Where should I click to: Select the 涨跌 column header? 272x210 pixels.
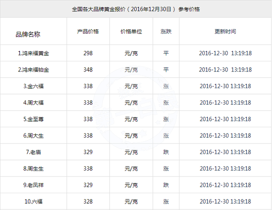(166, 31)
